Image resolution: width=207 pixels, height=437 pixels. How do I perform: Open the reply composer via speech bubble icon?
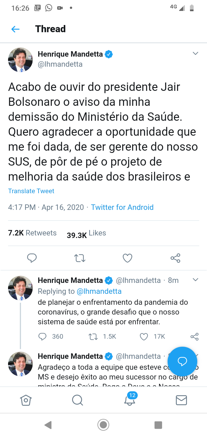click(32, 258)
